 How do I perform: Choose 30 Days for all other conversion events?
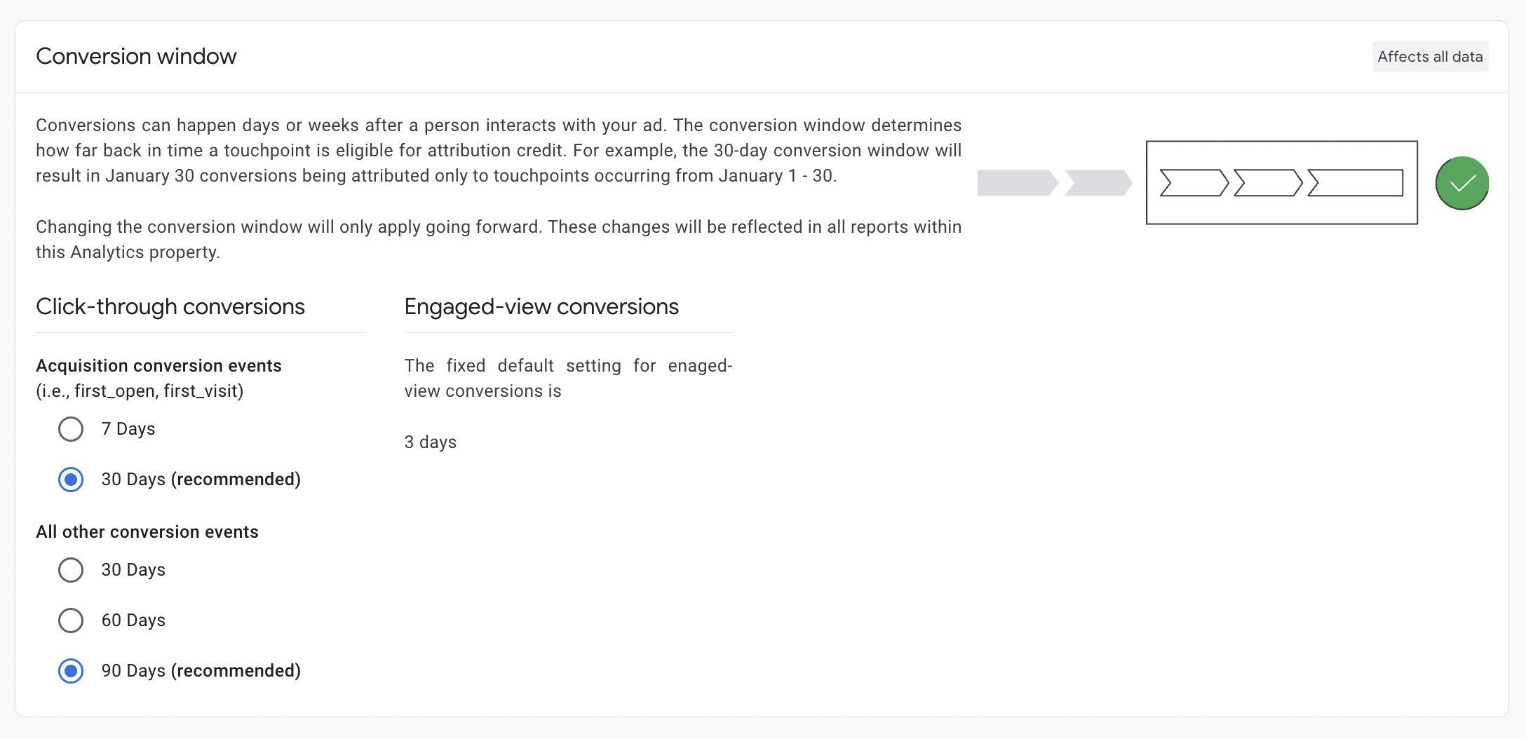point(71,570)
